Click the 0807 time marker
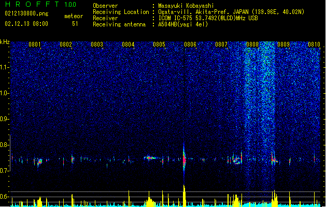The height and width of the screenshot is (207, 326). coord(221,44)
